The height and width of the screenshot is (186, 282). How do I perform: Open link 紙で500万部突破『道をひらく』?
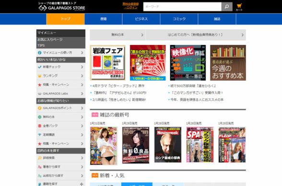coord(193,86)
